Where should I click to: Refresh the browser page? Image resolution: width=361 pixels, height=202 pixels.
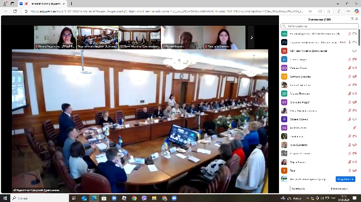[15, 11]
